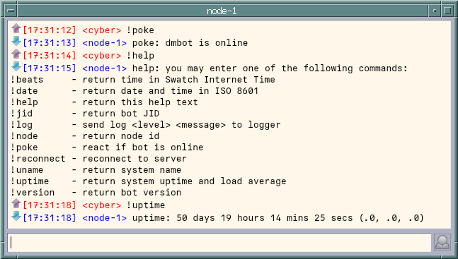458x259 pixels.
Task: Click the <cyber> nickname before !uptime
Action: [x=102, y=205]
